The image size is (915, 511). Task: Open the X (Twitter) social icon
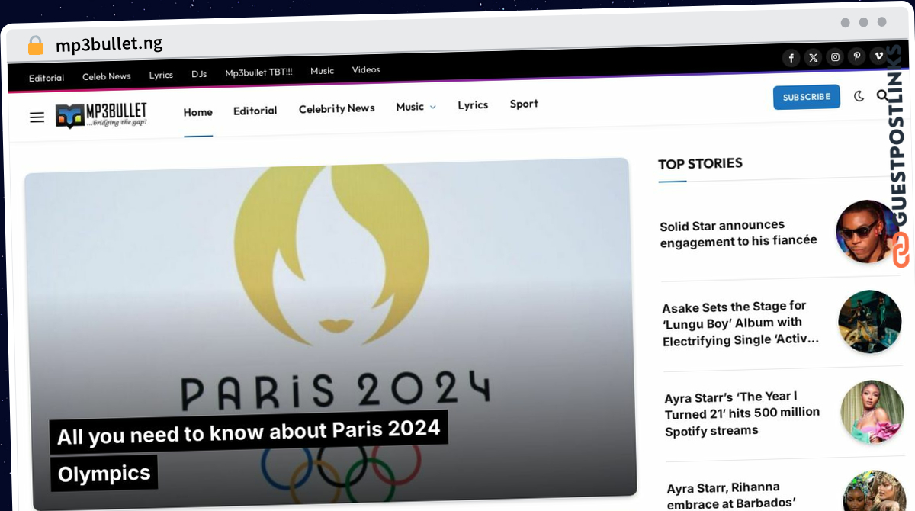pos(814,57)
